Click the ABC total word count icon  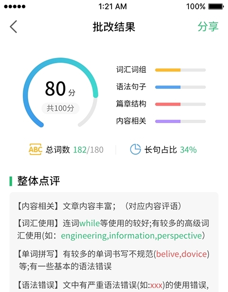tap(35, 149)
